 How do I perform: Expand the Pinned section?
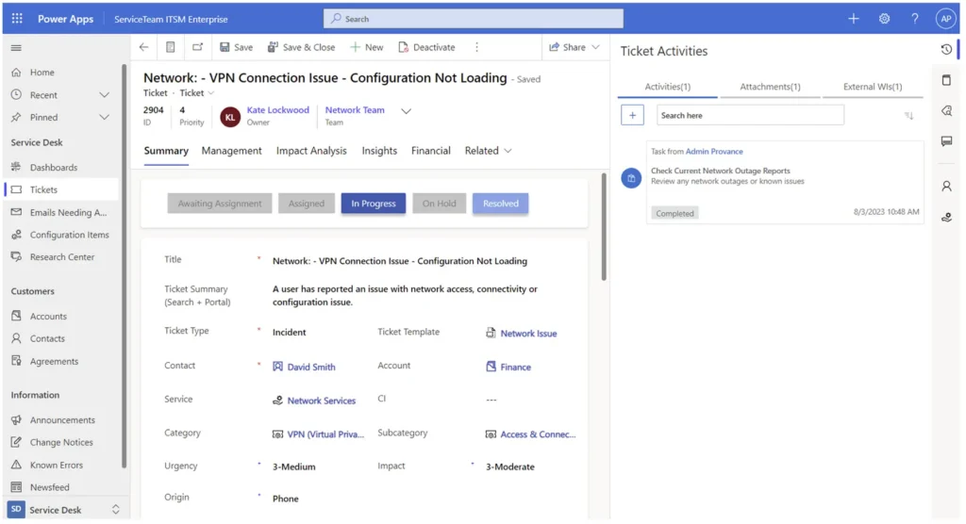point(104,117)
